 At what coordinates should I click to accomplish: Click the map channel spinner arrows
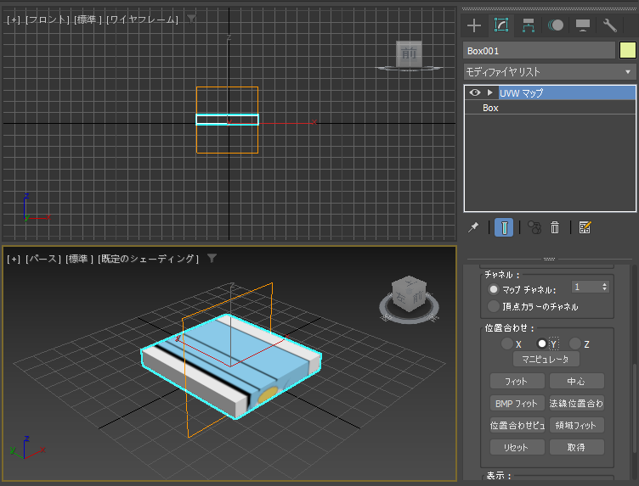(x=605, y=288)
